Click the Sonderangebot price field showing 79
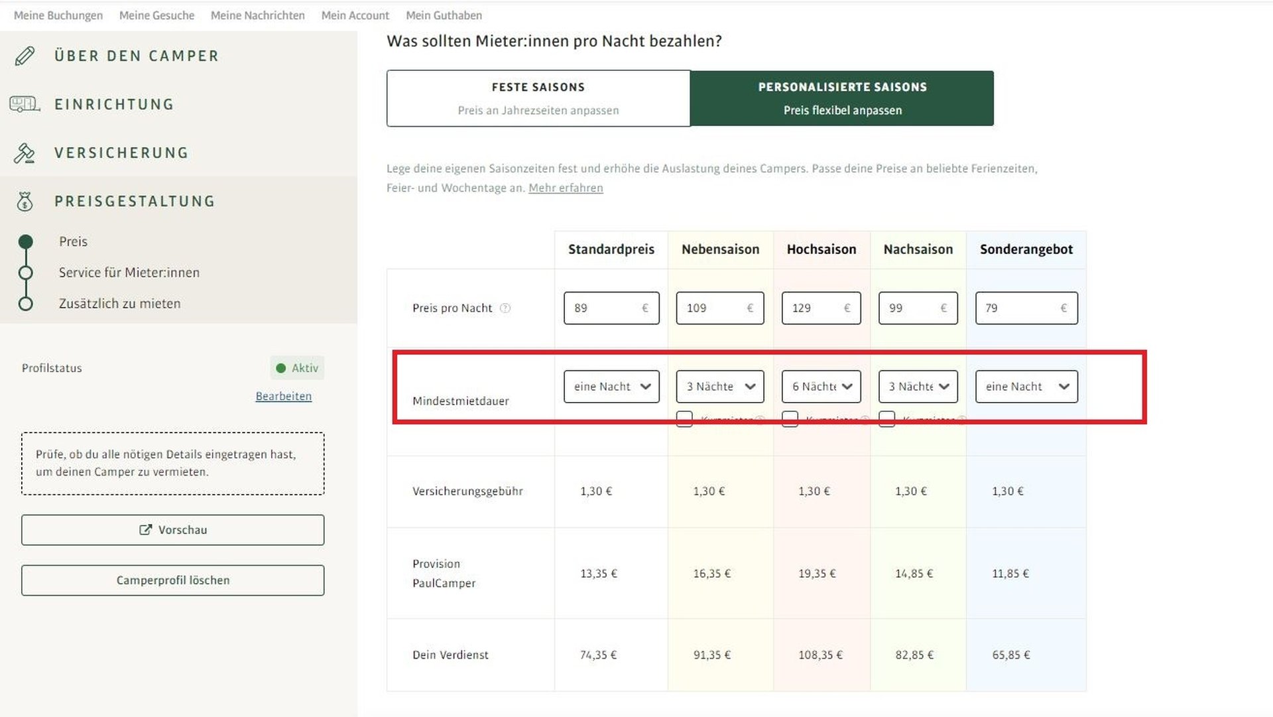Viewport: 1273px width, 717px height. pos(1026,308)
